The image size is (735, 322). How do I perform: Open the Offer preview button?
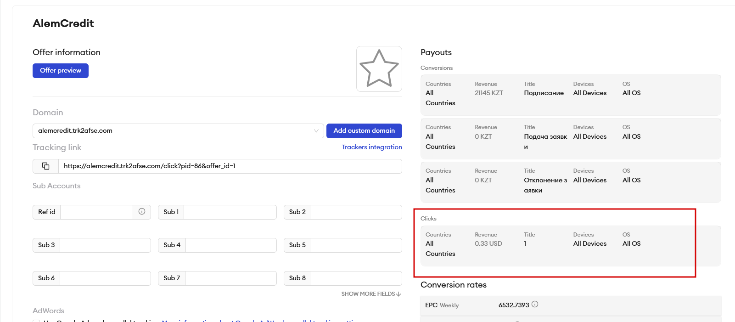(61, 71)
